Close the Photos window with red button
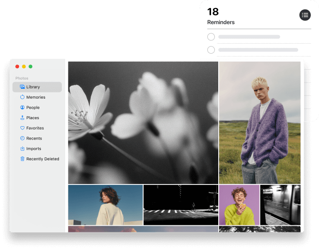The height and width of the screenshot is (249, 319). [17, 66]
